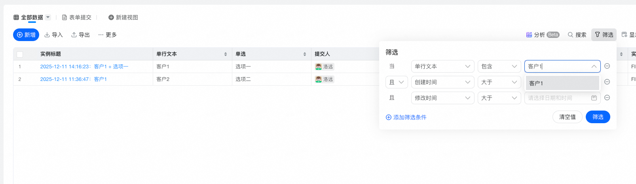Image resolution: width=636 pixels, height=184 pixels.
Task: Remove the 单行文本 filter condition
Action: tap(607, 66)
